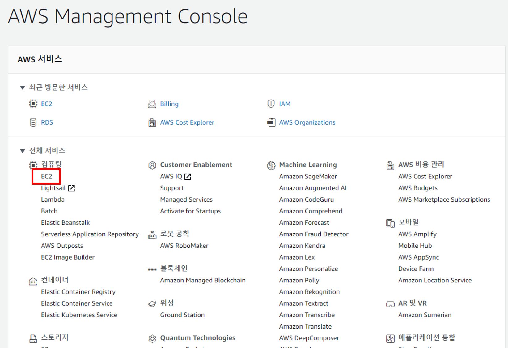Click the Quantum Technologies atom icon
The height and width of the screenshot is (348, 508).
click(152, 339)
